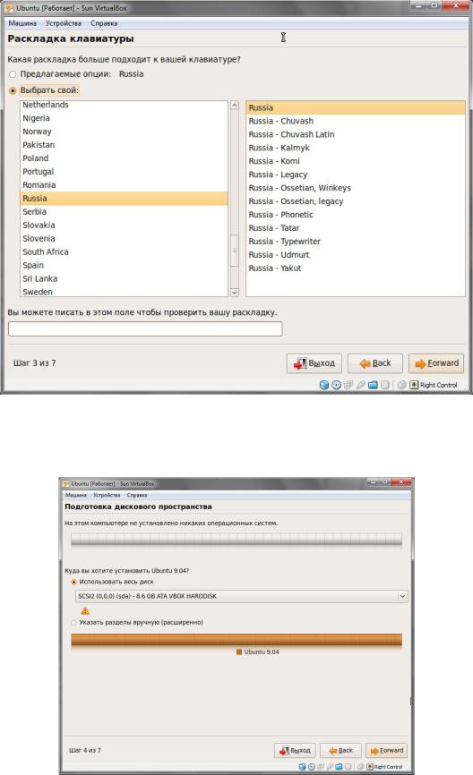The width and height of the screenshot is (473, 775).
Task: Click country list scrollbar up arrow
Action: point(235,106)
